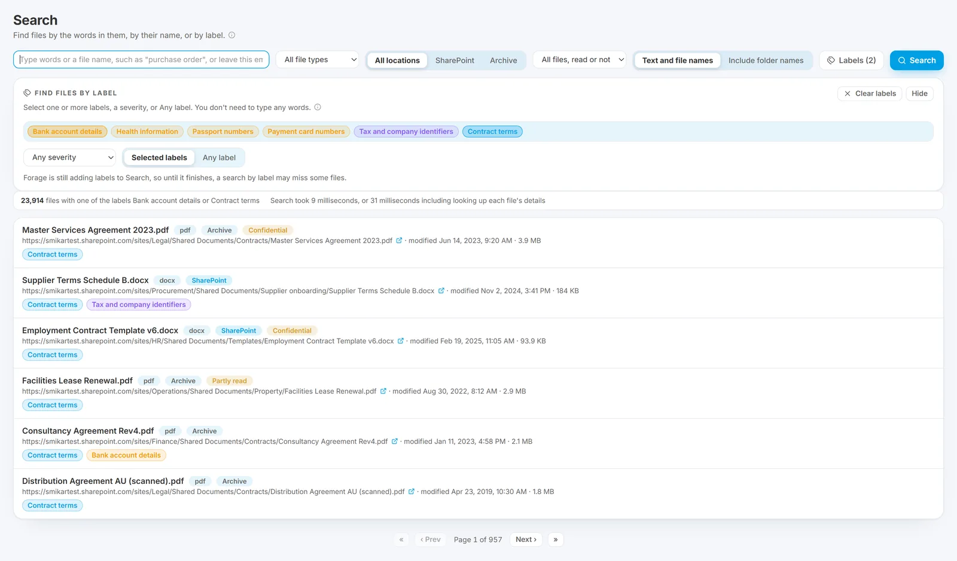Click the docx badge on Employment Contract Template
This screenshot has height=561, width=957.
coord(197,331)
